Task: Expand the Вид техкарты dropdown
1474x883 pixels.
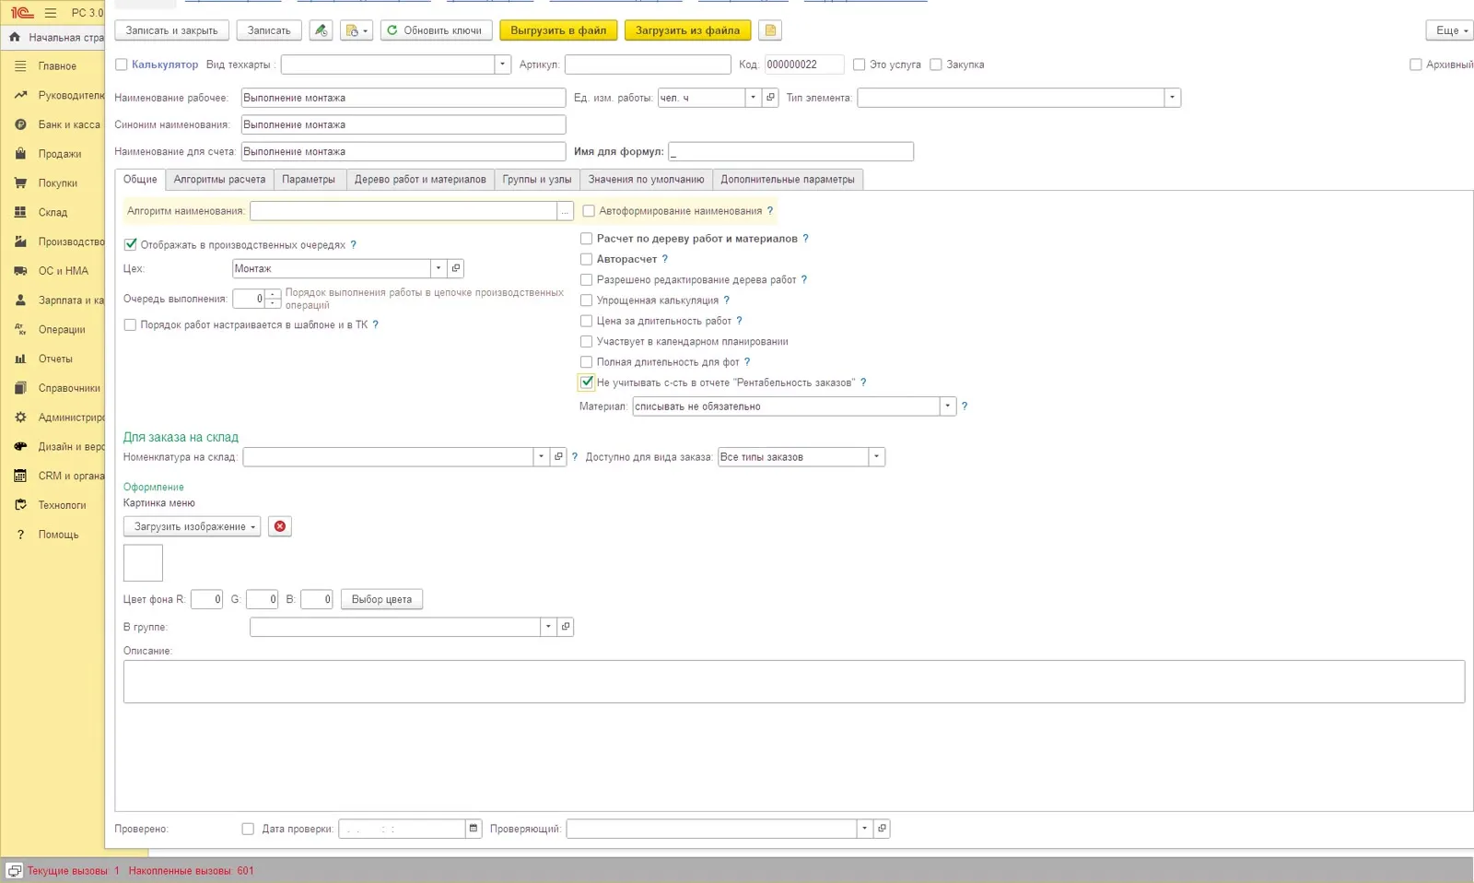Action: click(x=502, y=65)
